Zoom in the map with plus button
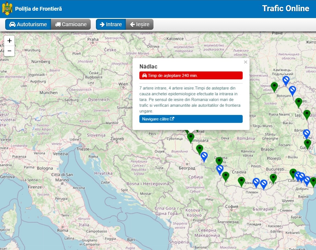 (x=9, y=41)
